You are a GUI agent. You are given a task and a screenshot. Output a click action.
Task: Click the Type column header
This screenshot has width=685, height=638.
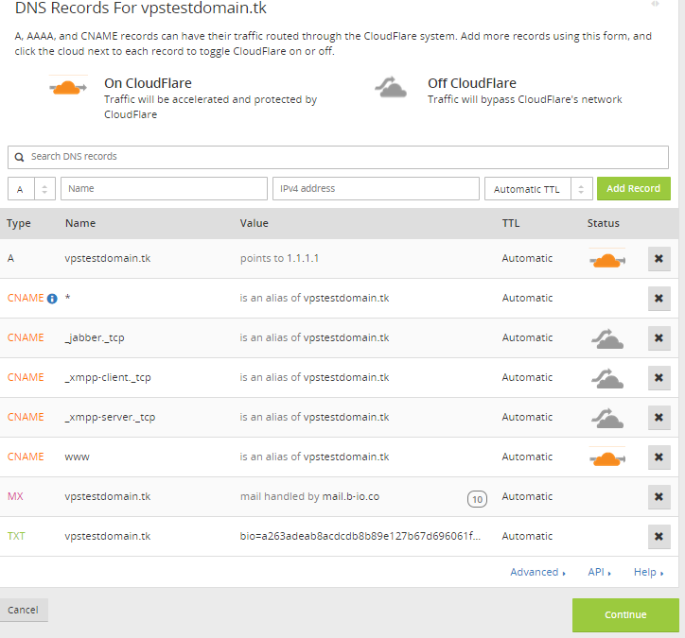19,223
